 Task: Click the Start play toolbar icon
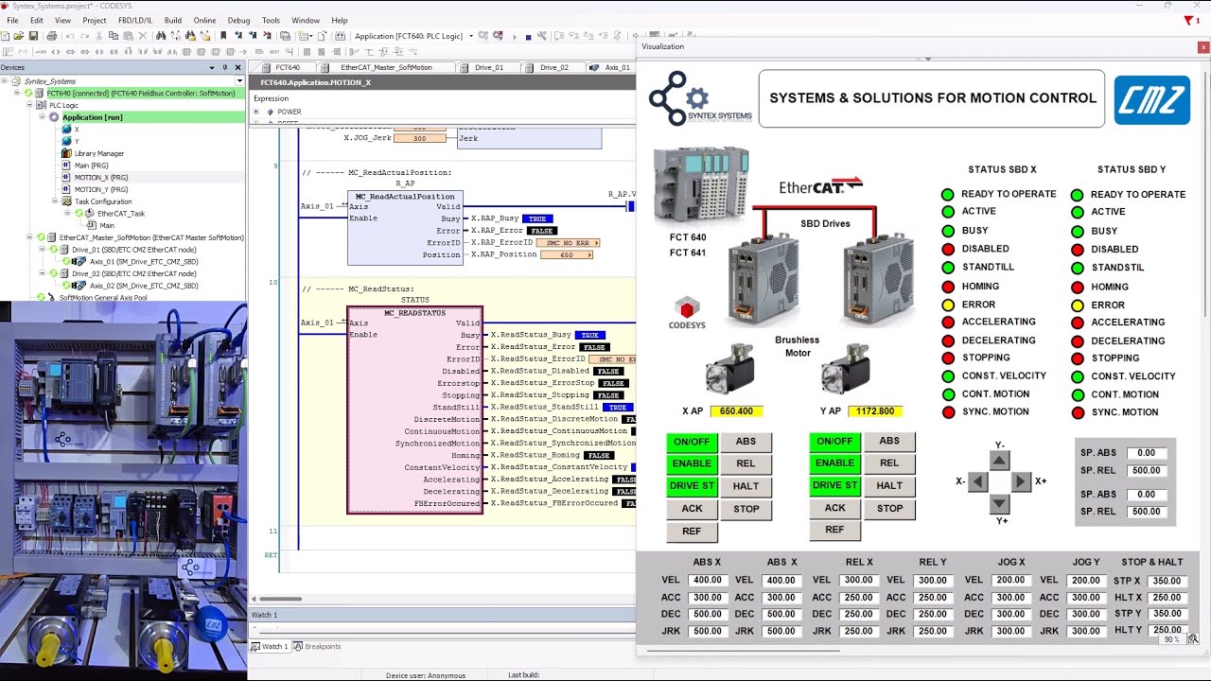(515, 36)
